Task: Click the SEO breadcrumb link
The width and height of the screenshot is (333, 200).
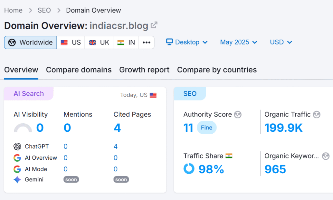Action: pyautogui.click(x=44, y=10)
